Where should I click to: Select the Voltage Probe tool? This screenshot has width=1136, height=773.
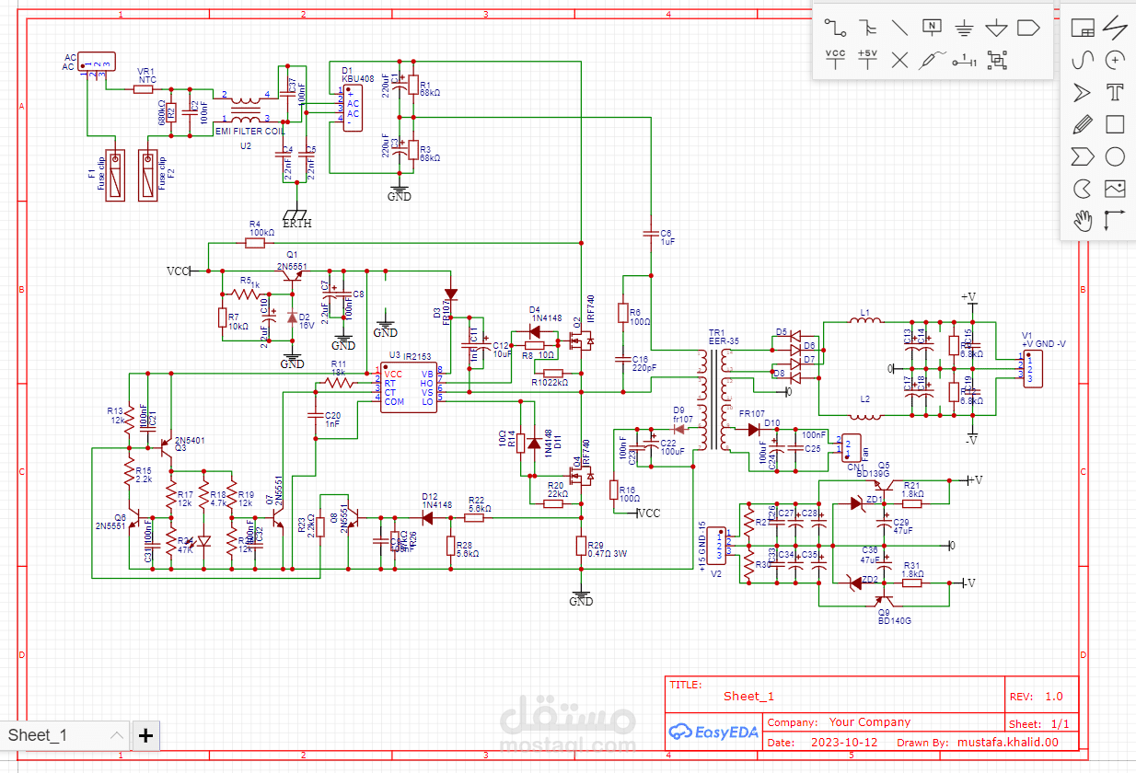point(933,60)
